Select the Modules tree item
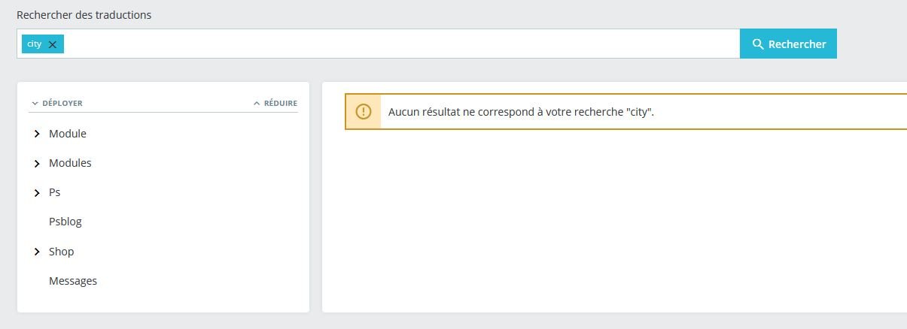The height and width of the screenshot is (329, 907). coord(70,163)
